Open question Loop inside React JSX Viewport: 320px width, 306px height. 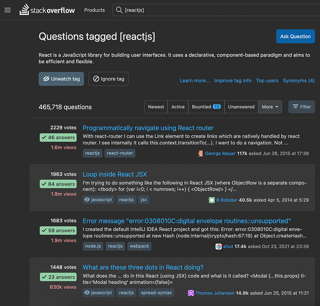pyautogui.click(x=115, y=174)
